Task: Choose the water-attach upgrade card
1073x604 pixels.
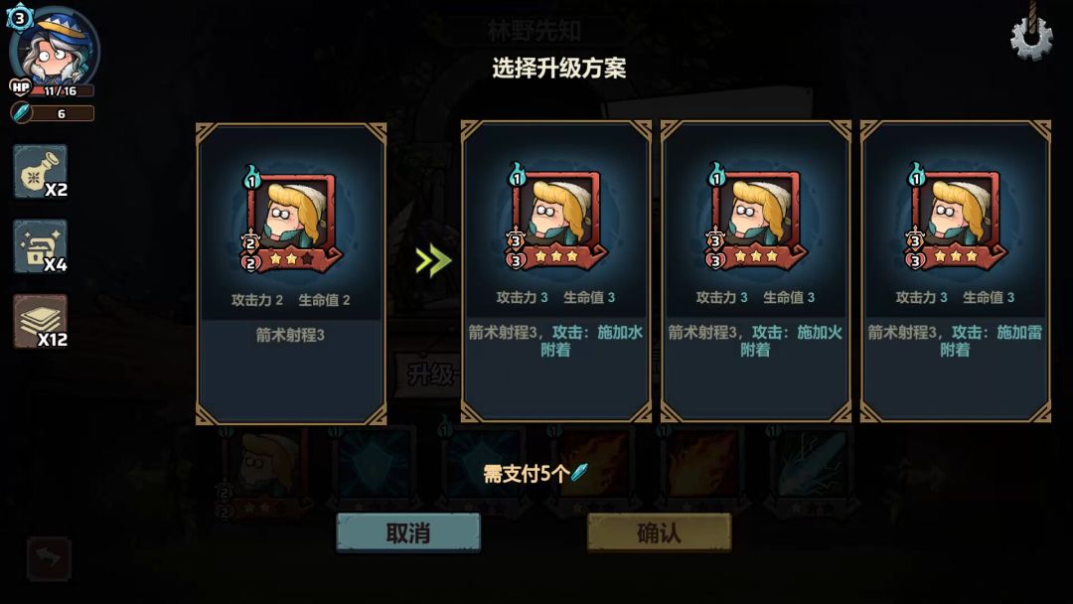Action: [555, 271]
